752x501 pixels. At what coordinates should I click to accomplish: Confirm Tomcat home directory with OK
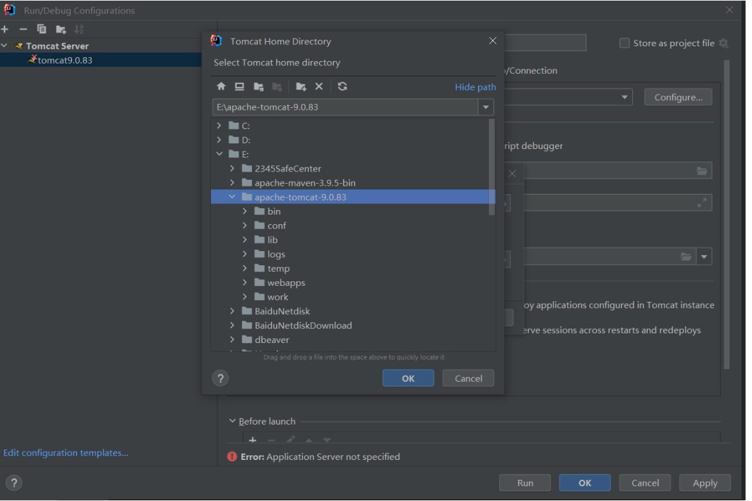(x=408, y=378)
